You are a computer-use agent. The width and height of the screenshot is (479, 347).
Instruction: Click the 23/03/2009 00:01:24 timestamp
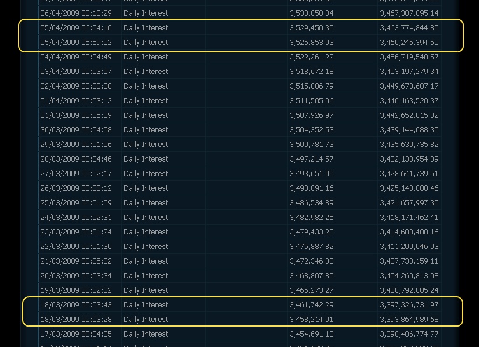pos(76,232)
